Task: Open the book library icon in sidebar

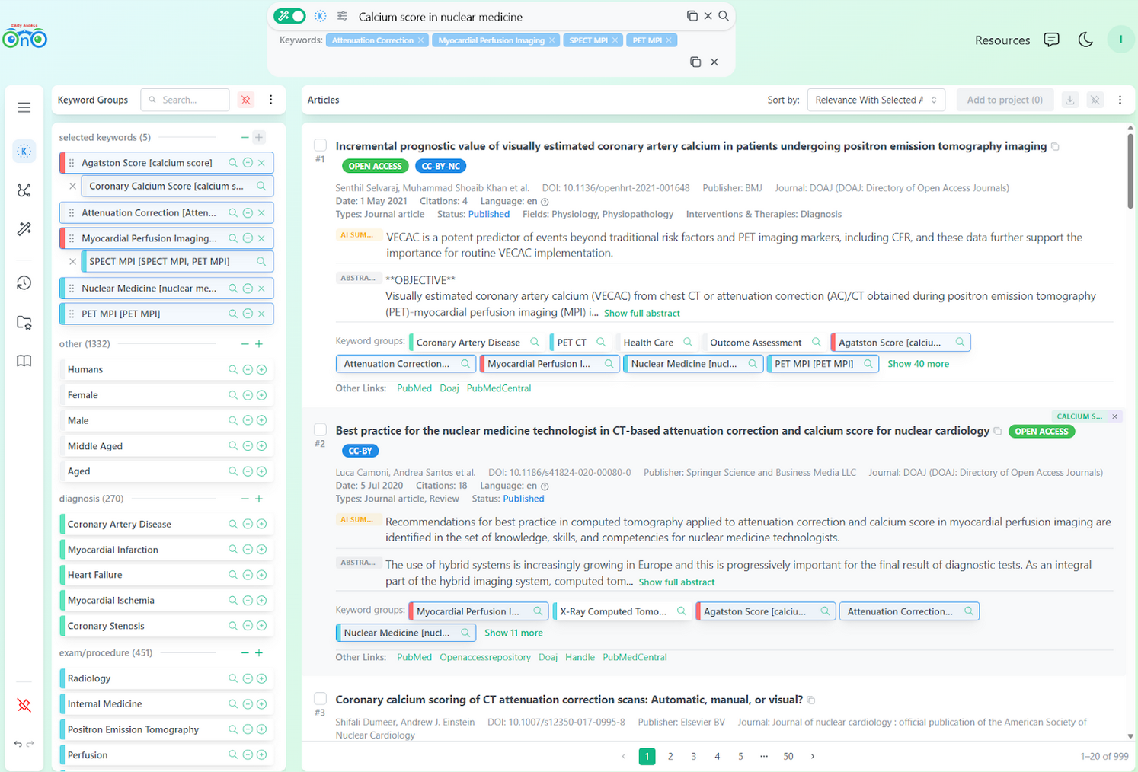Action: 24,361
